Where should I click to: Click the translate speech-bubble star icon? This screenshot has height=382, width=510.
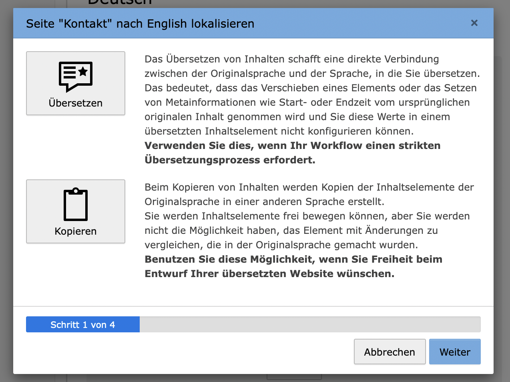(x=76, y=76)
